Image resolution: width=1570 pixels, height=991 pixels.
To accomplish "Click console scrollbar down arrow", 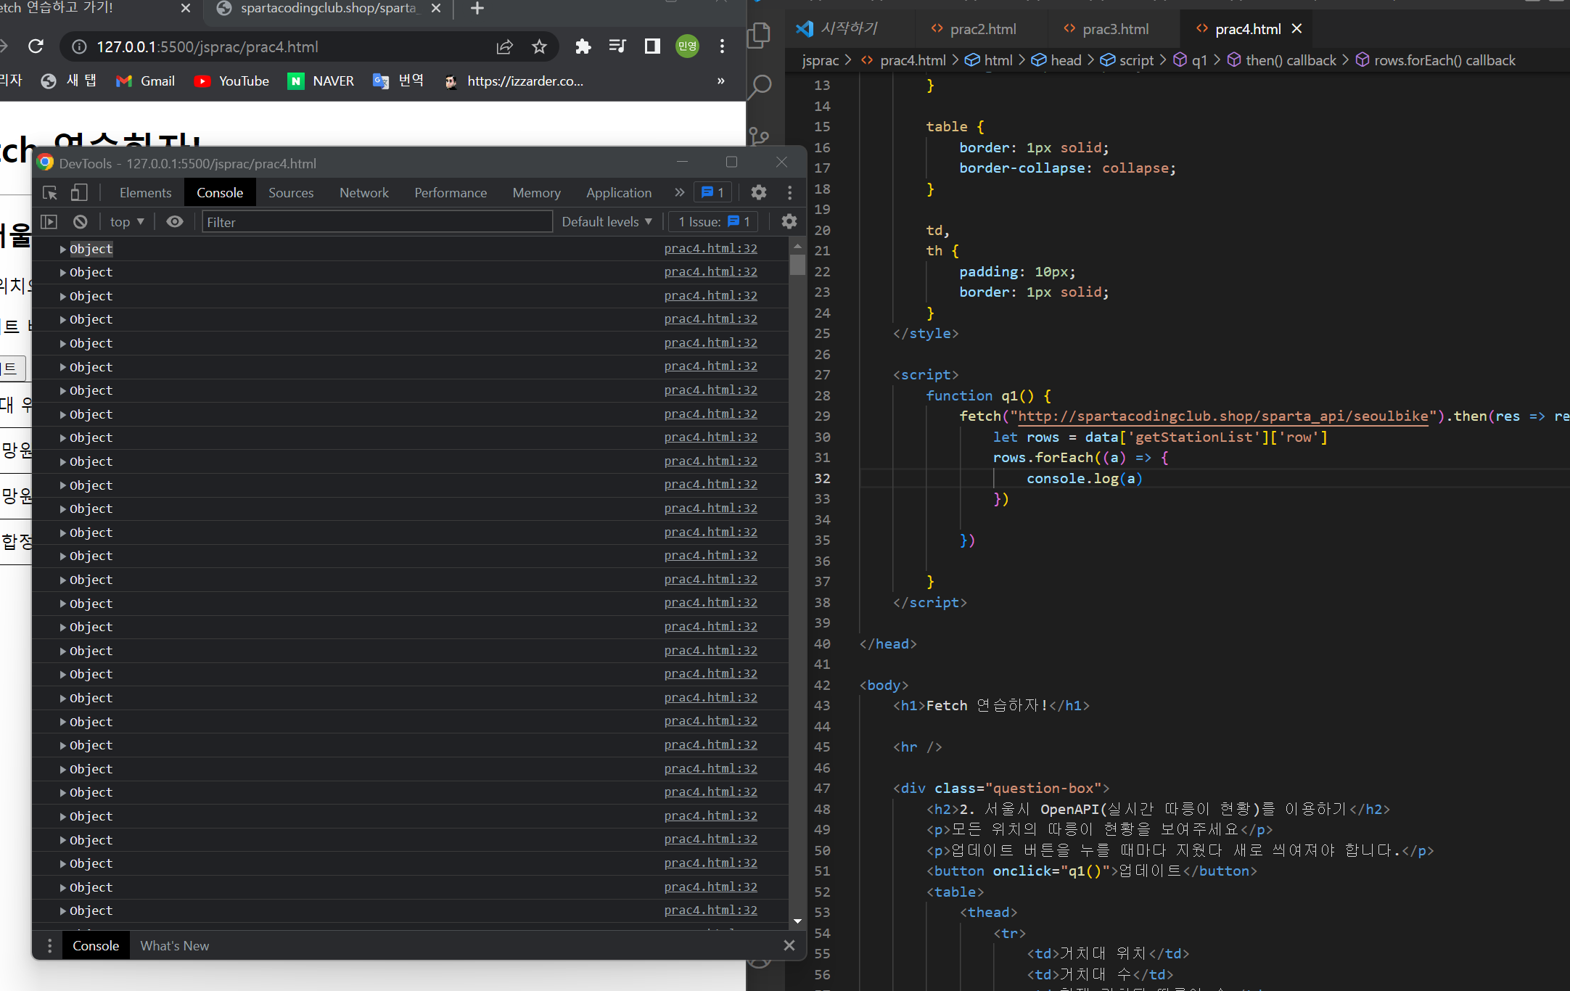I will pyautogui.click(x=797, y=921).
